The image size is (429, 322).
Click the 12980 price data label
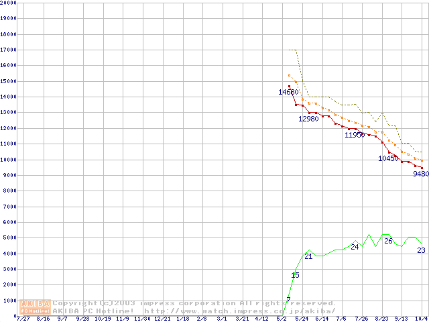tap(308, 119)
